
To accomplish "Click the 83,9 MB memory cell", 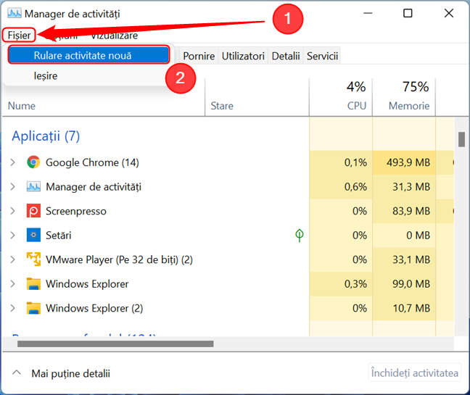I will (x=404, y=211).
